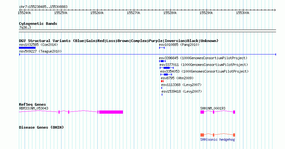285x149 pixels.
Task: Select the large RBM33 magenta exon block
Action: pos(111,112)
